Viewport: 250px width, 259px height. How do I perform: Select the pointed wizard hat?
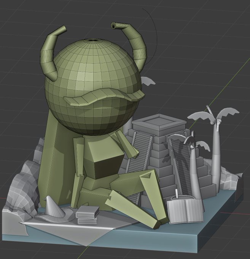54,210
